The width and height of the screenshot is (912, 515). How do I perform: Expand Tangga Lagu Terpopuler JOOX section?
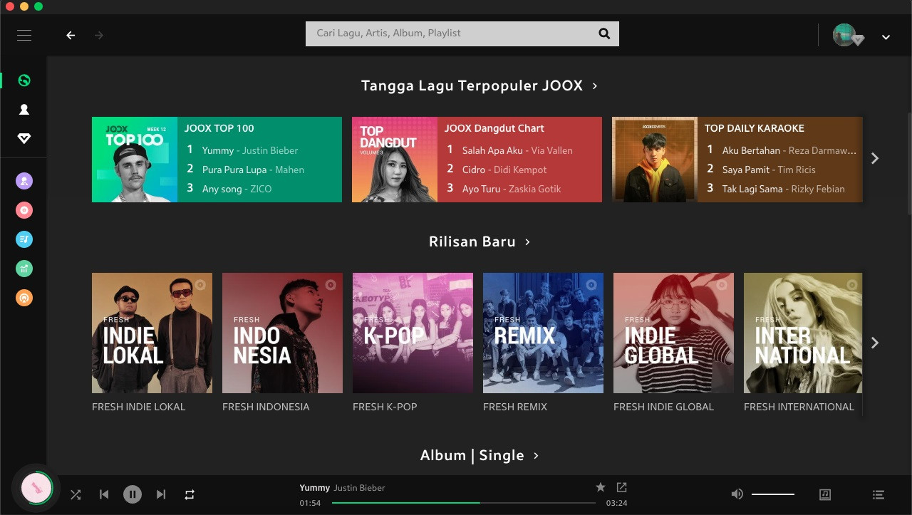[x=480, y=85]
